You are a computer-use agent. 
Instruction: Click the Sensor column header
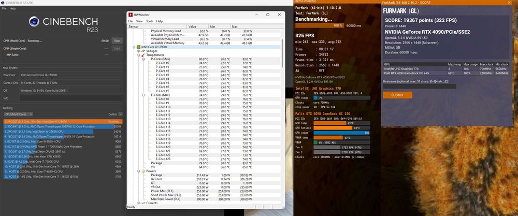point(157,26)
